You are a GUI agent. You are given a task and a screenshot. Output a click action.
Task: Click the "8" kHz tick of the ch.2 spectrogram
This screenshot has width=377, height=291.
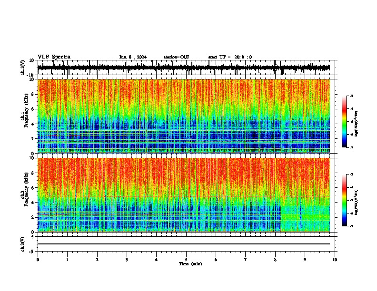33,173
